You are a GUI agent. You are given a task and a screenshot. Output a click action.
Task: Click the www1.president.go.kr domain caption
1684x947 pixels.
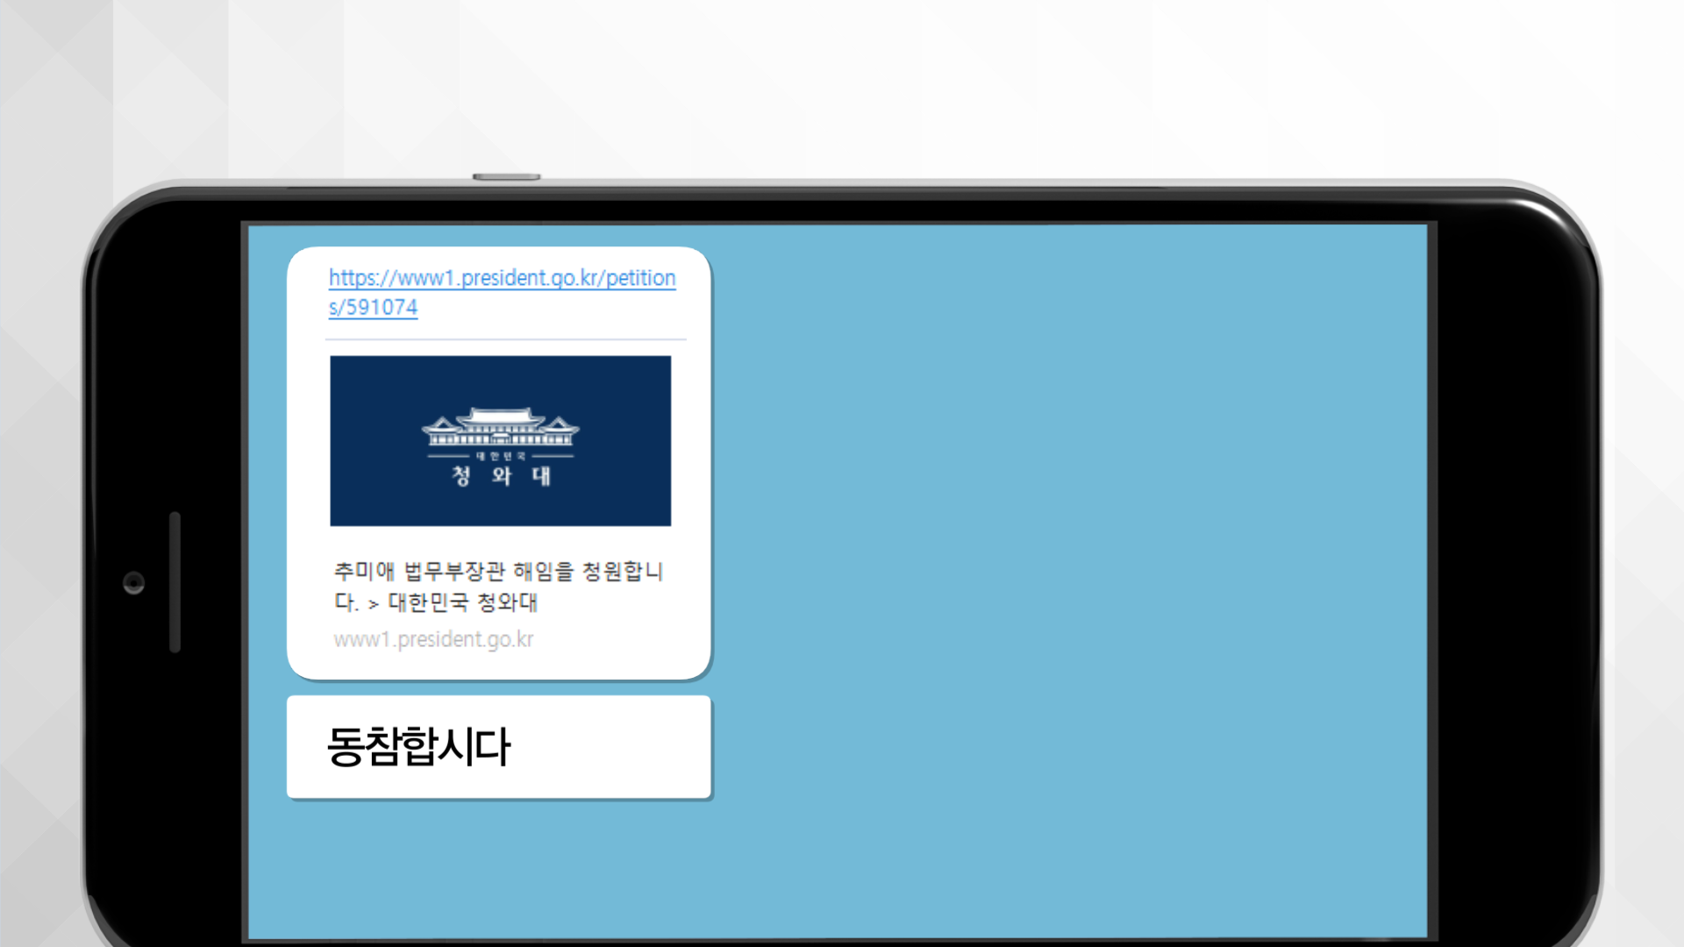coord(433,639)
